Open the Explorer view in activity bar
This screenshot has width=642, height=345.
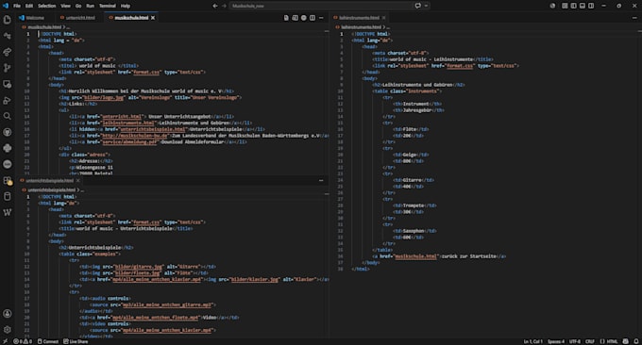coord(7,20)
